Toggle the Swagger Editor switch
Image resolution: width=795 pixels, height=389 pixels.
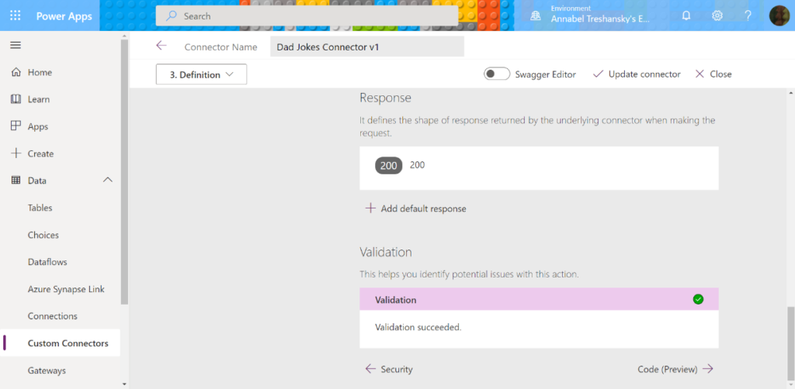[x=497, y=74]
